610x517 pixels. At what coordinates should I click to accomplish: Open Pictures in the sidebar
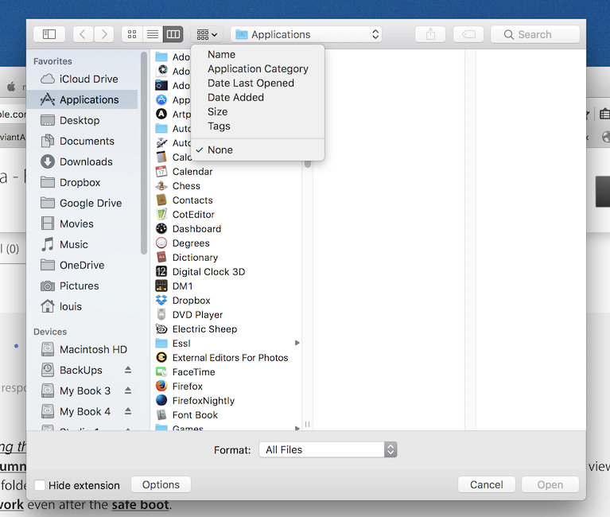click(82, 286)
